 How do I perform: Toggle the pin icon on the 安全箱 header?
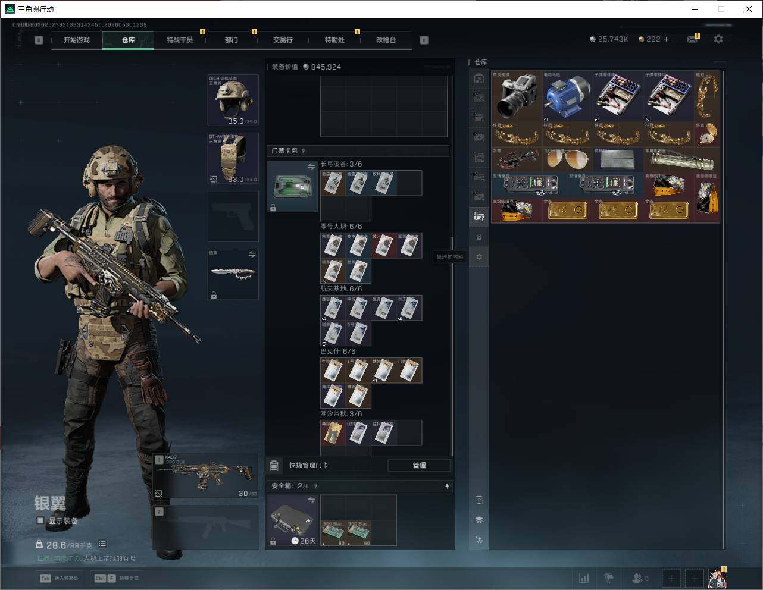(447, 486)
